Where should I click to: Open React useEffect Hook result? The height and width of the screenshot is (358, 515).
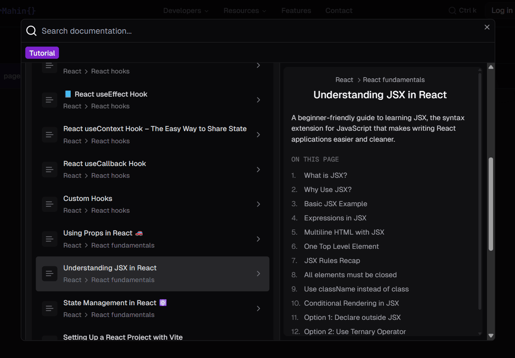(x=152, y=100)
